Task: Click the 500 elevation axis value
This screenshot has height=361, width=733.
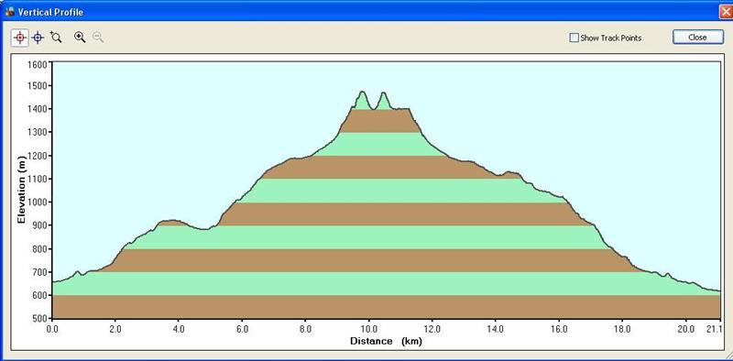Action: coord(40,319)
